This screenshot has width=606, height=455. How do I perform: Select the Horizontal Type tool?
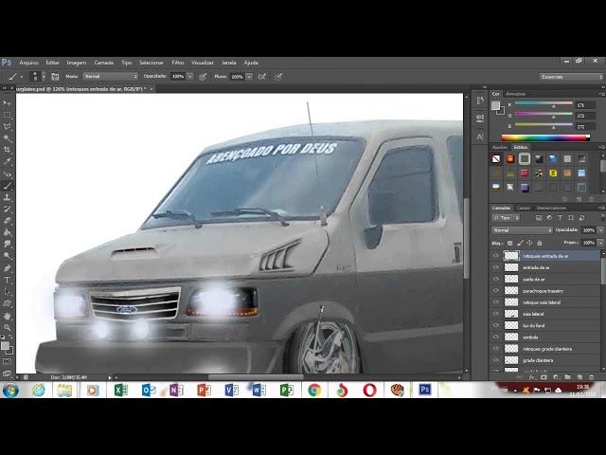point(7,280)
